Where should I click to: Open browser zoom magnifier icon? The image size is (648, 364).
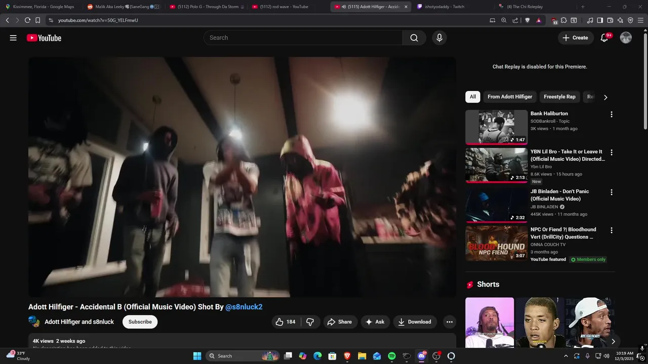(x=504, y=20)
